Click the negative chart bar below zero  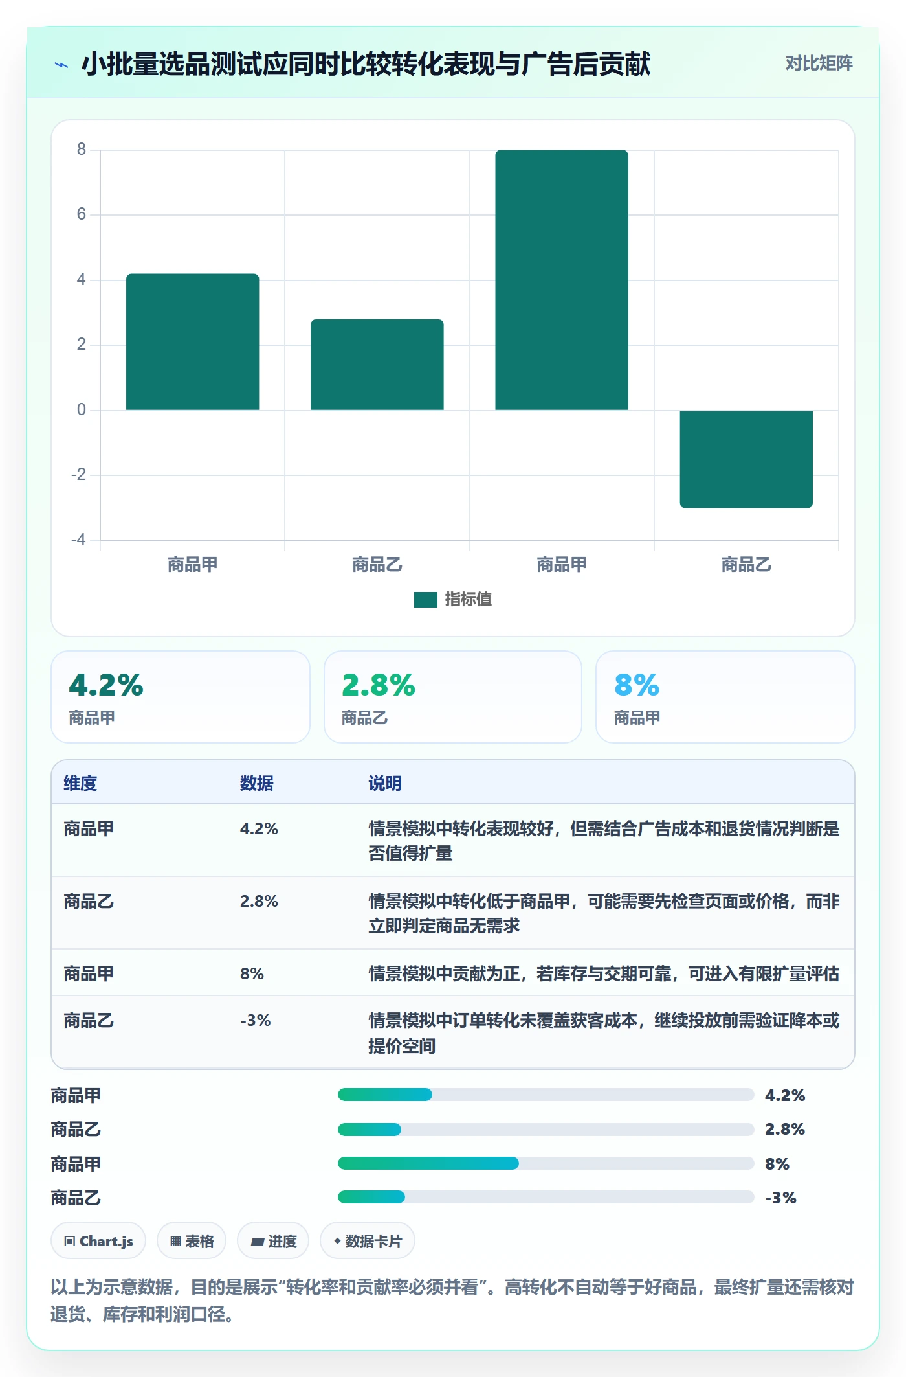coord(746,459)
